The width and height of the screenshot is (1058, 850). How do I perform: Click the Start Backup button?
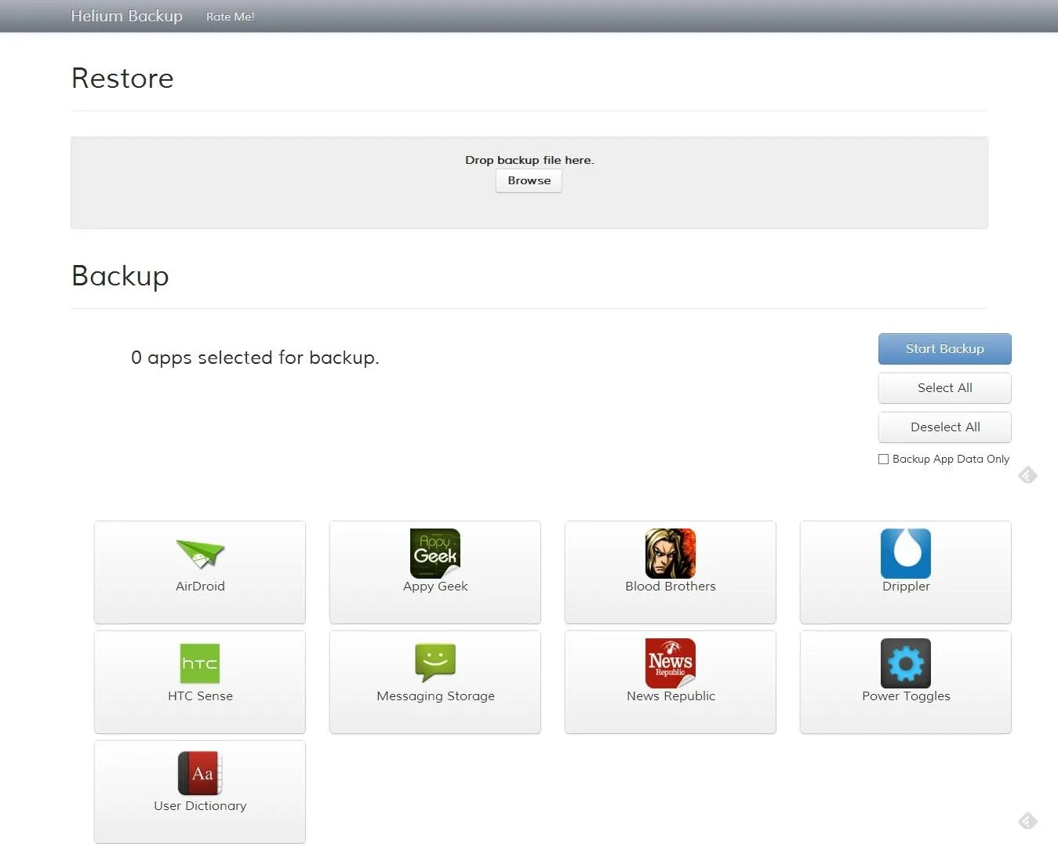pos(944,349)
